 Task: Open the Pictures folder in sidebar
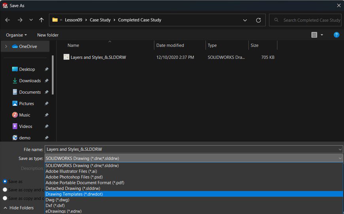coord(26,103)
